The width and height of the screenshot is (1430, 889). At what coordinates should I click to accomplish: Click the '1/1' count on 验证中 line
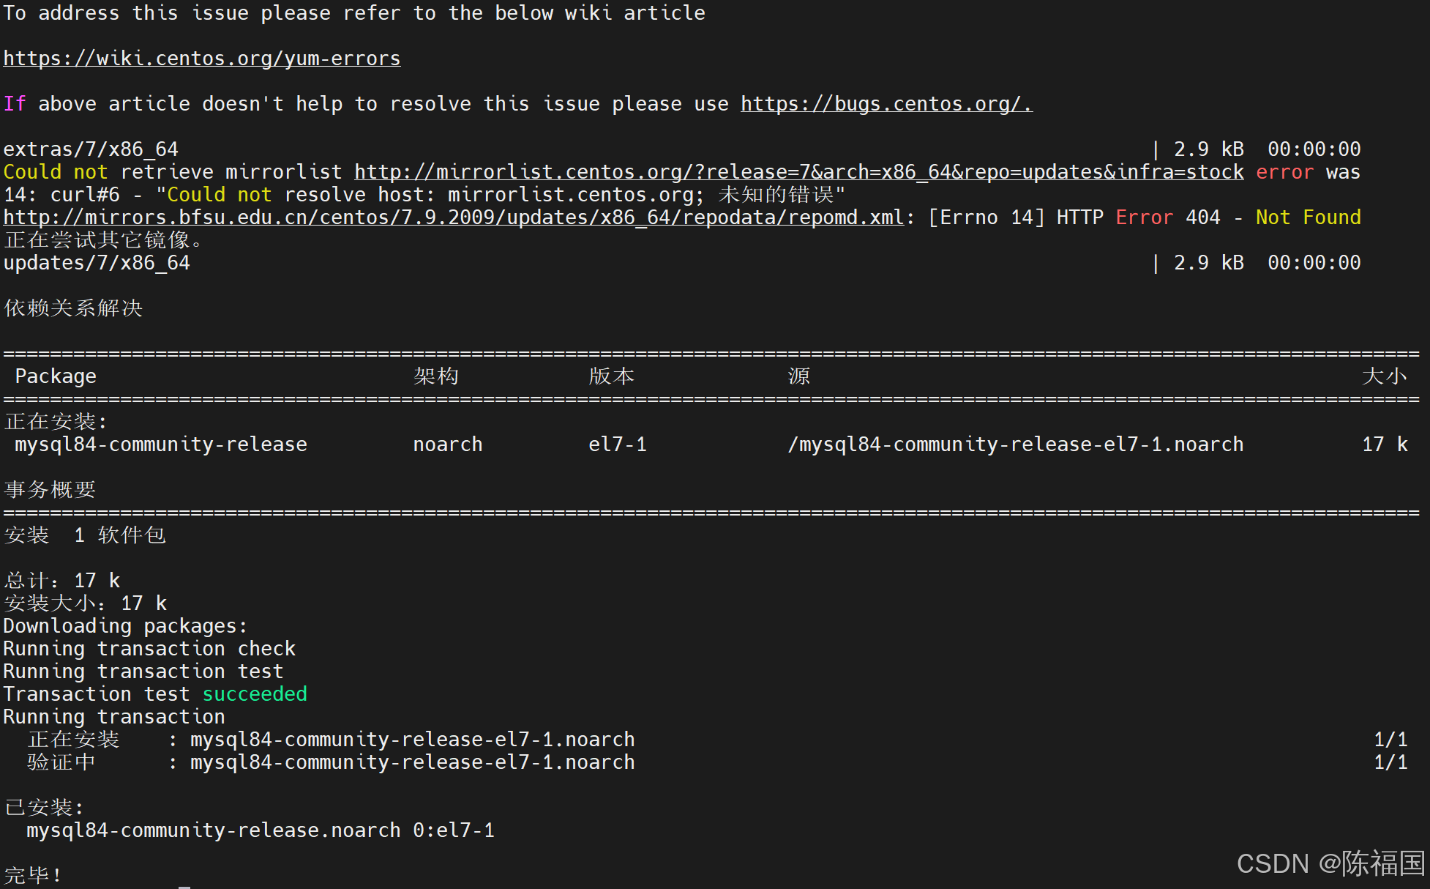tap(1390, 762)
